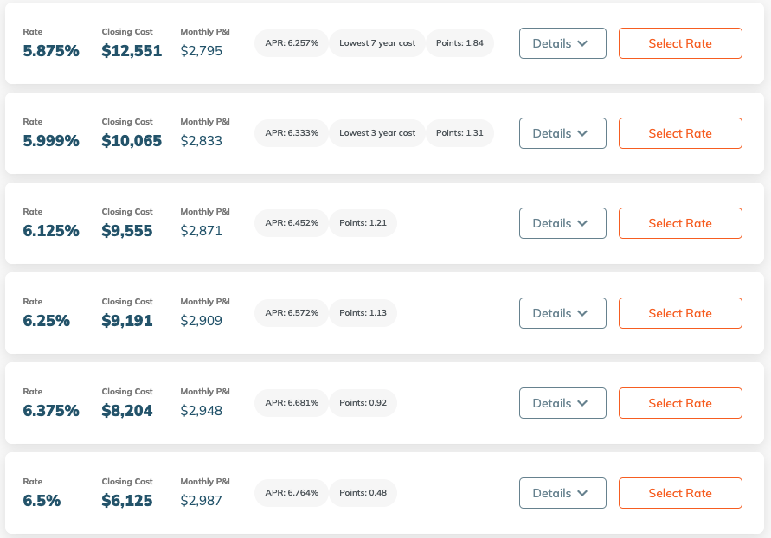The width and height of the screenshot is (771, 538).
Task: Click the $12,551 closing cost amount
Action: point(132,51)
